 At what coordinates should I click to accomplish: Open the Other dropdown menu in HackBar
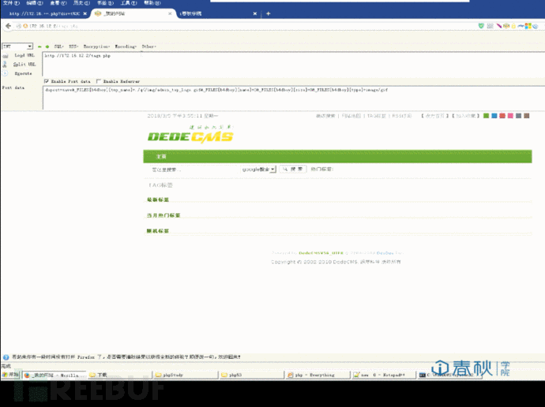tap(148, 47)
